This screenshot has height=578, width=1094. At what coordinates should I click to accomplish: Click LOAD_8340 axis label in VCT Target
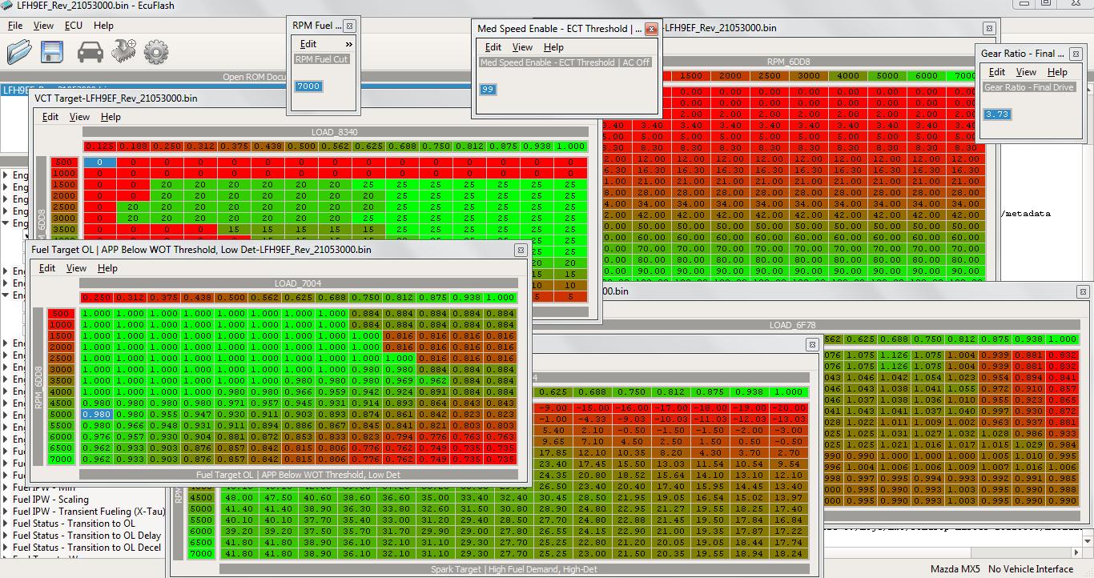pos(335,131)
